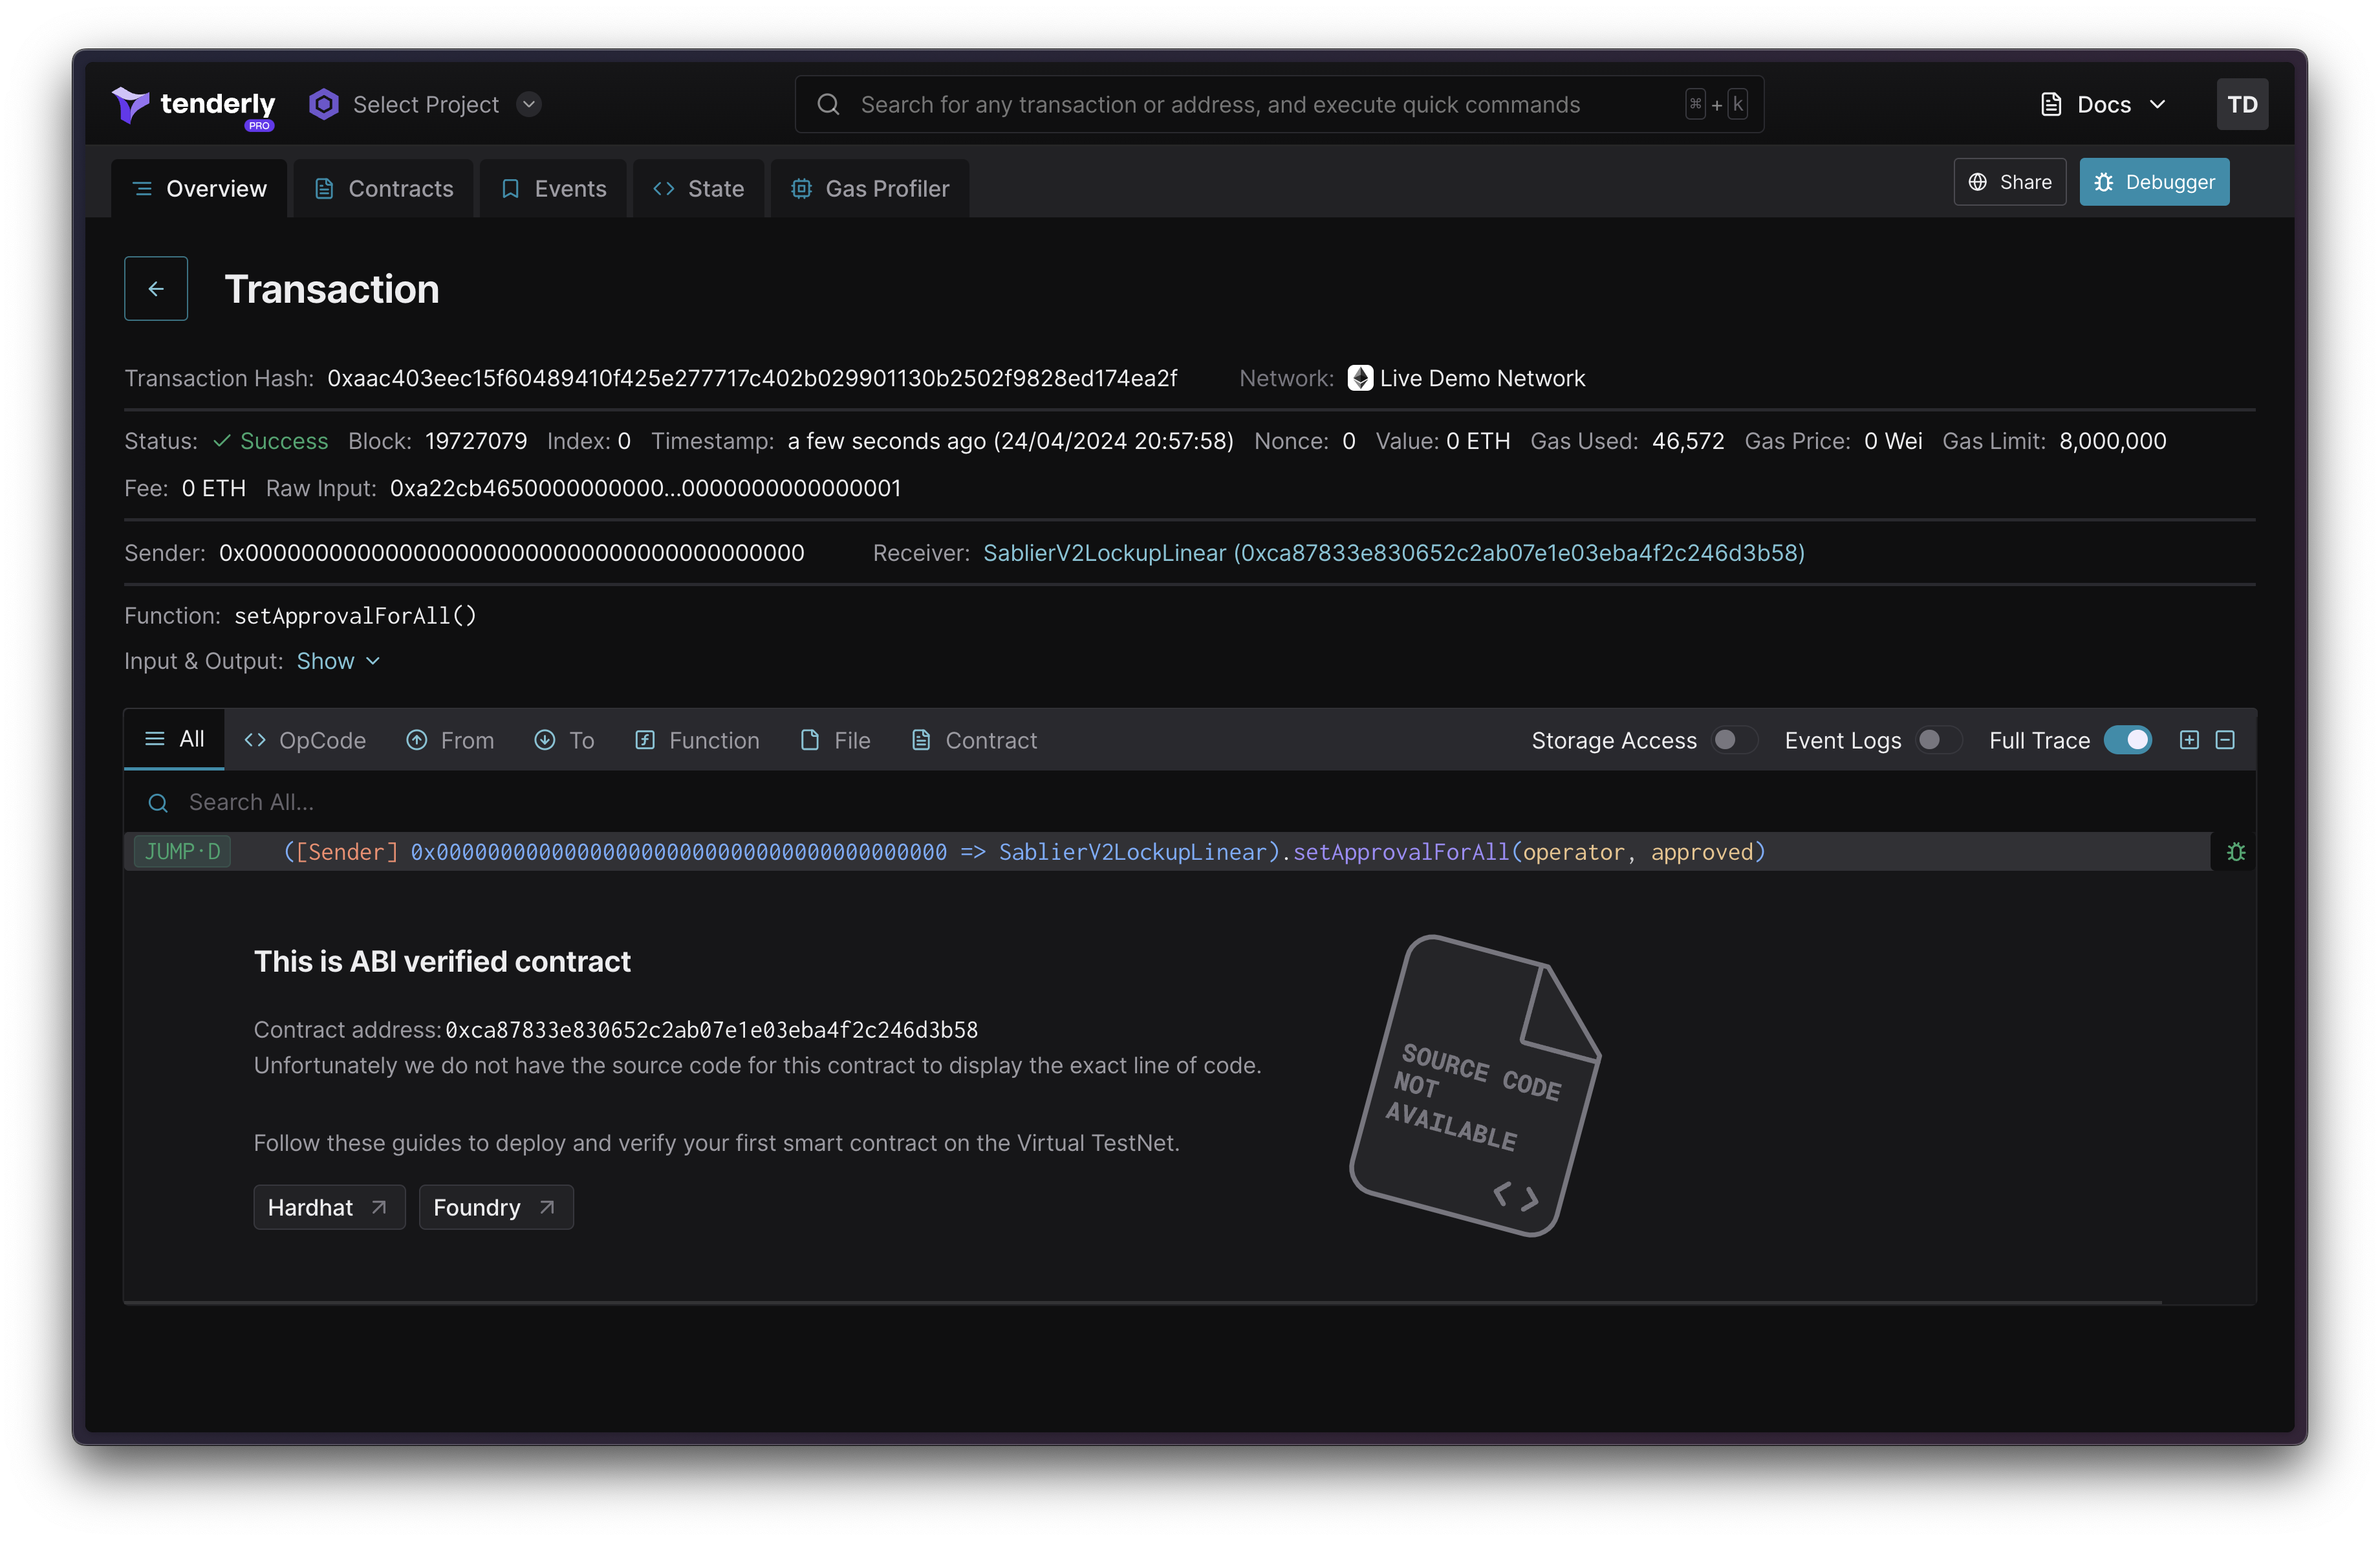Click the raw input data value
This screenshot has height=1541, width=2380.
click(x=645, y=488)
